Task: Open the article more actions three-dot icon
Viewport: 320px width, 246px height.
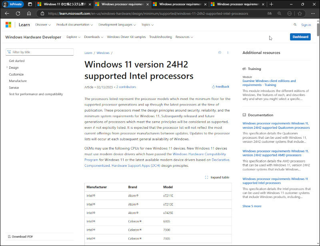Action: click(x=228, y=53)
